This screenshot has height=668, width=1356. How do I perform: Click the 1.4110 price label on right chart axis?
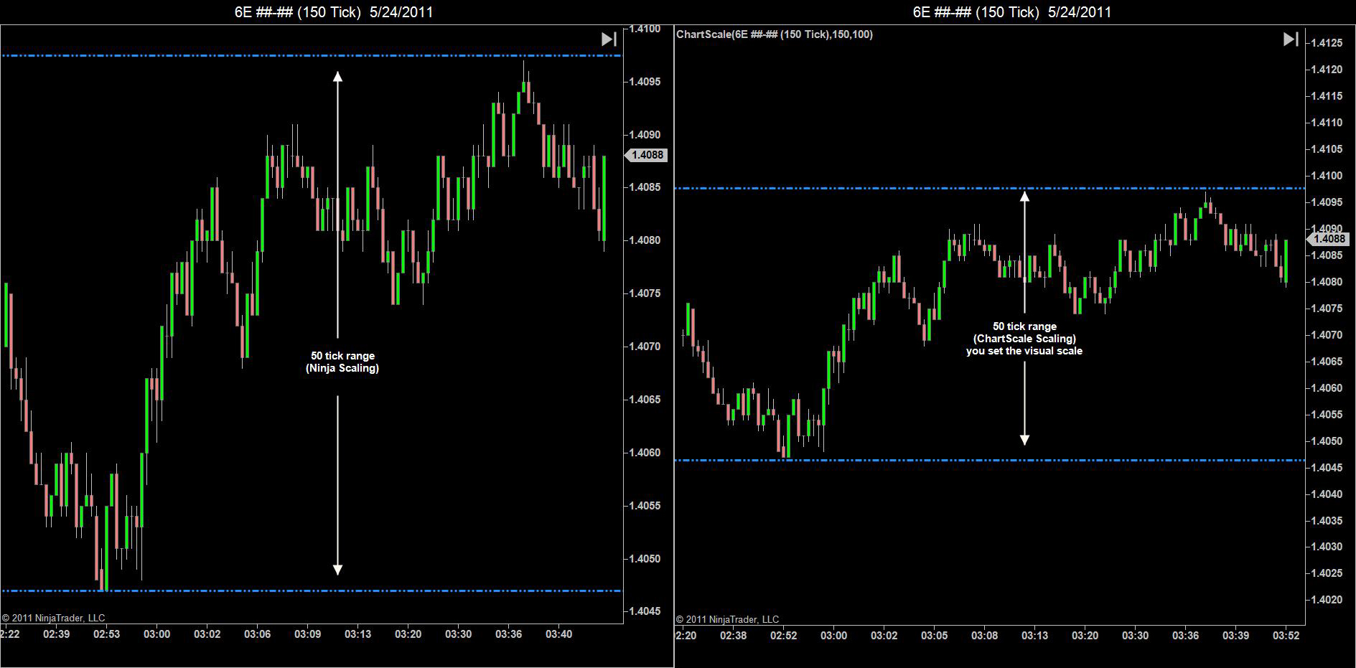click(1327, 123)
